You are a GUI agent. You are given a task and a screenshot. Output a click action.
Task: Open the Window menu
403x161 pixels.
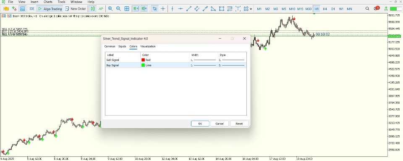pos(76,2)
